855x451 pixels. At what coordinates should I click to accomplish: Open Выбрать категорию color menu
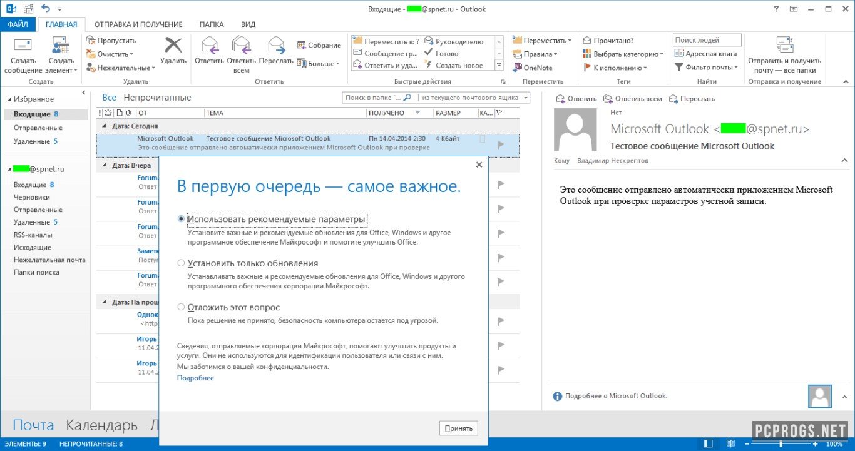623,54
